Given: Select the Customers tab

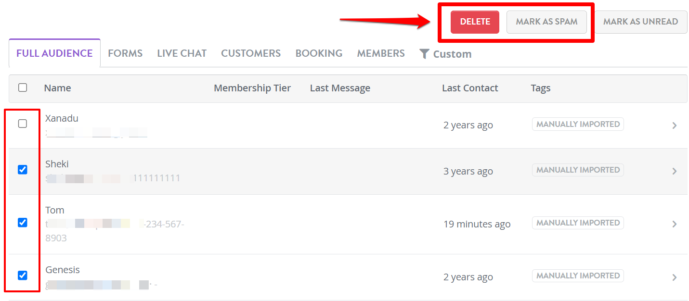Looking at the screenshot, I should [x=251, y=53].
